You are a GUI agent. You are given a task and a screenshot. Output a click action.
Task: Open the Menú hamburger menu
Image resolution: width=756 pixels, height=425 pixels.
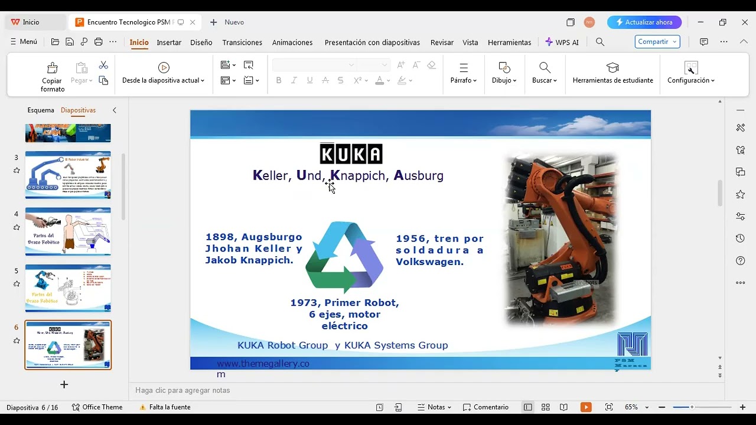tap(24, 42)
